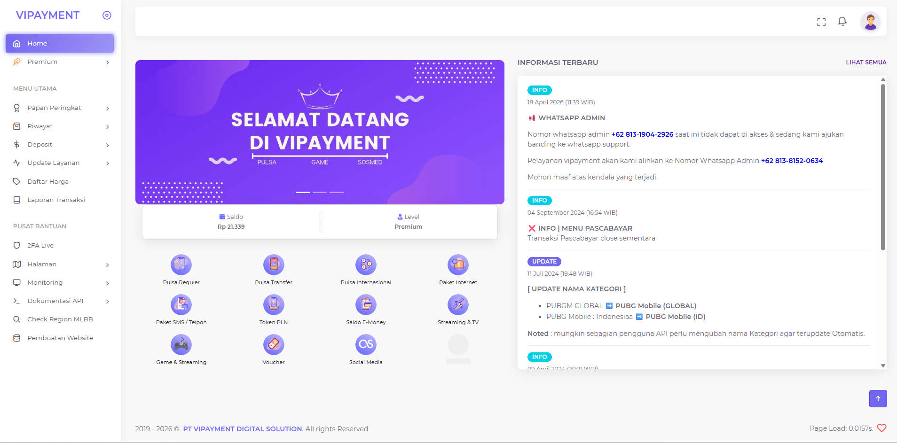The width and height of the screenshot is (897, 443).
Task: Open the Check Region MLBB page
Action: tap(60, 319)
